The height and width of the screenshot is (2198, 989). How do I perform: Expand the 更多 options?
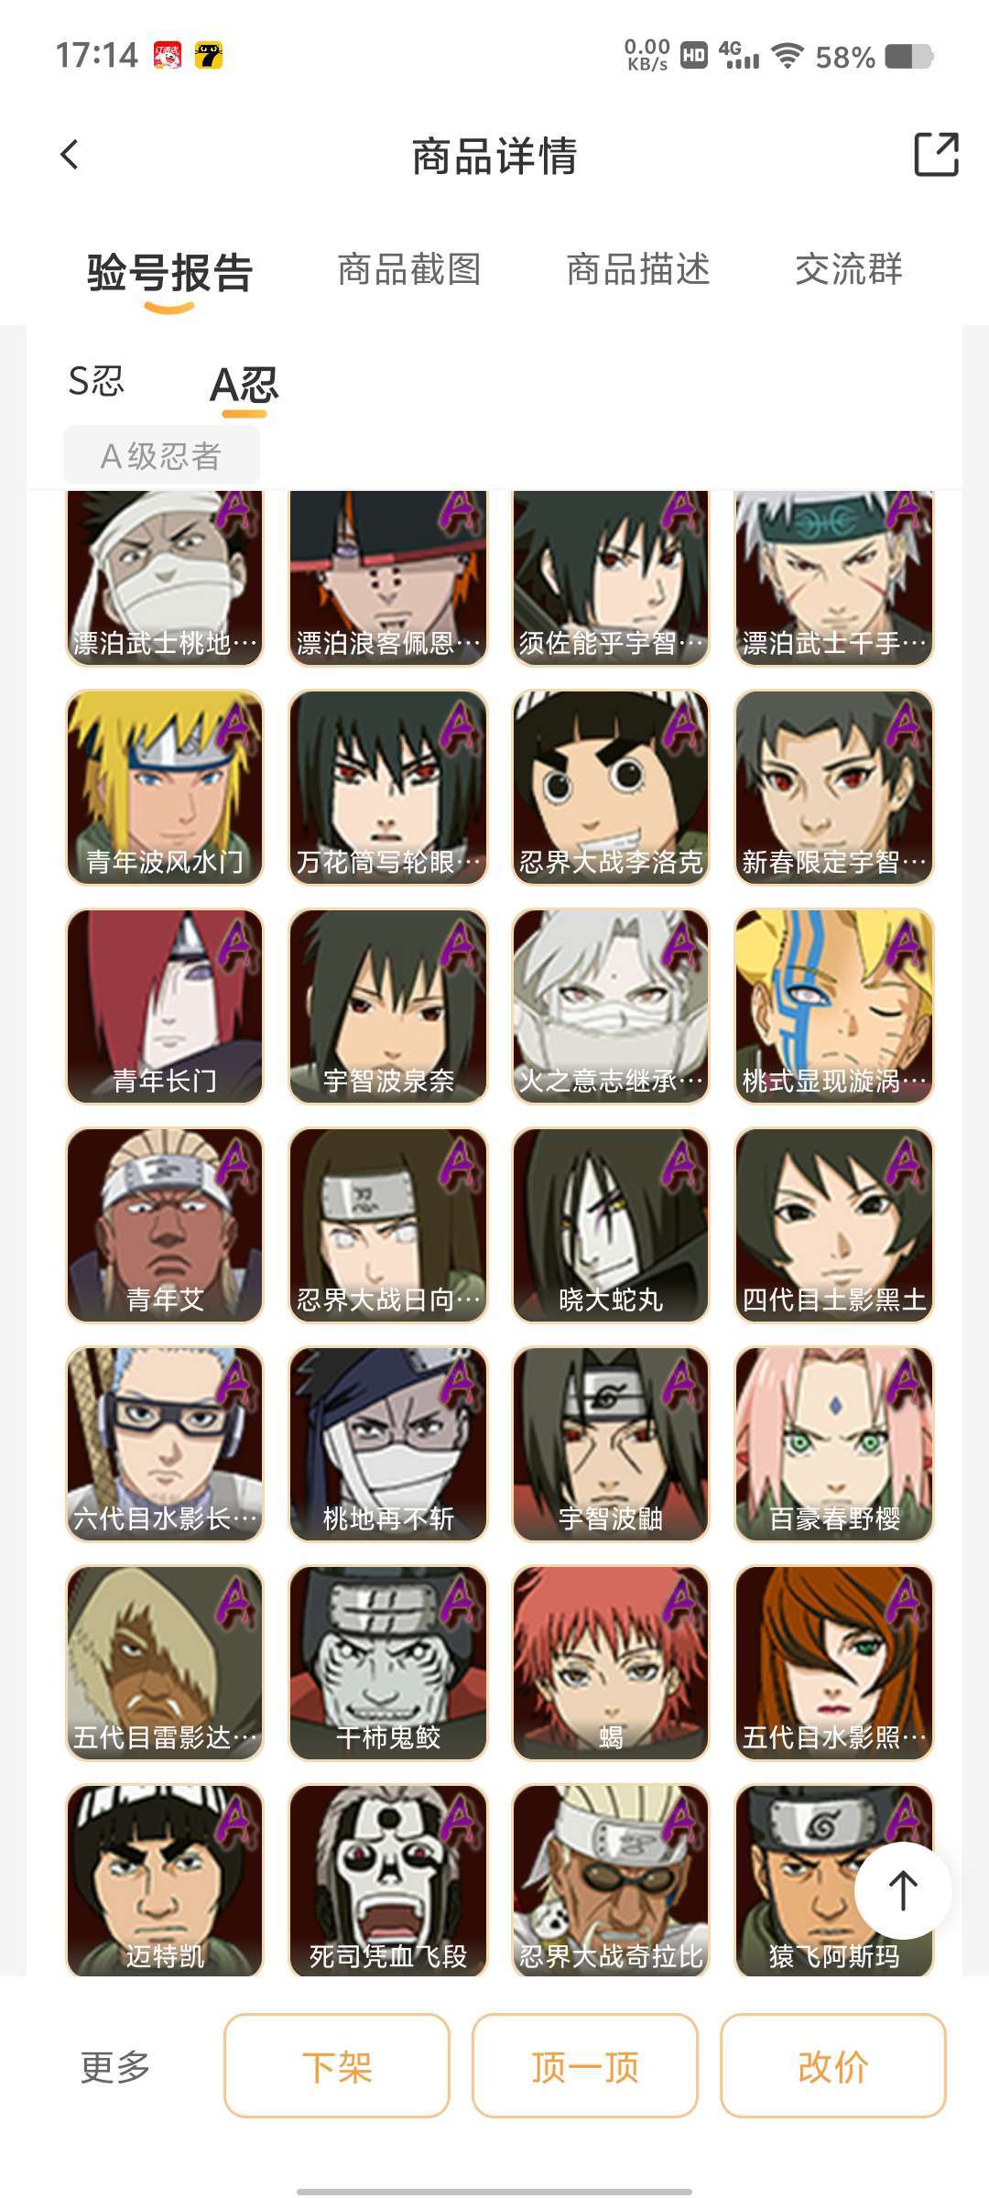coord(115,2067)
